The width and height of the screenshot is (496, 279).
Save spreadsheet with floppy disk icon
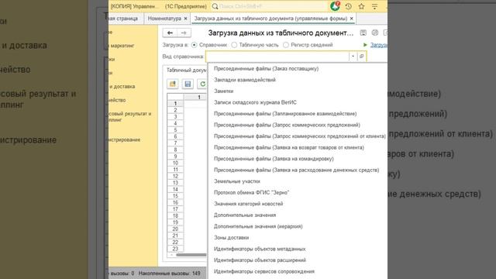[x=188, y=84]
